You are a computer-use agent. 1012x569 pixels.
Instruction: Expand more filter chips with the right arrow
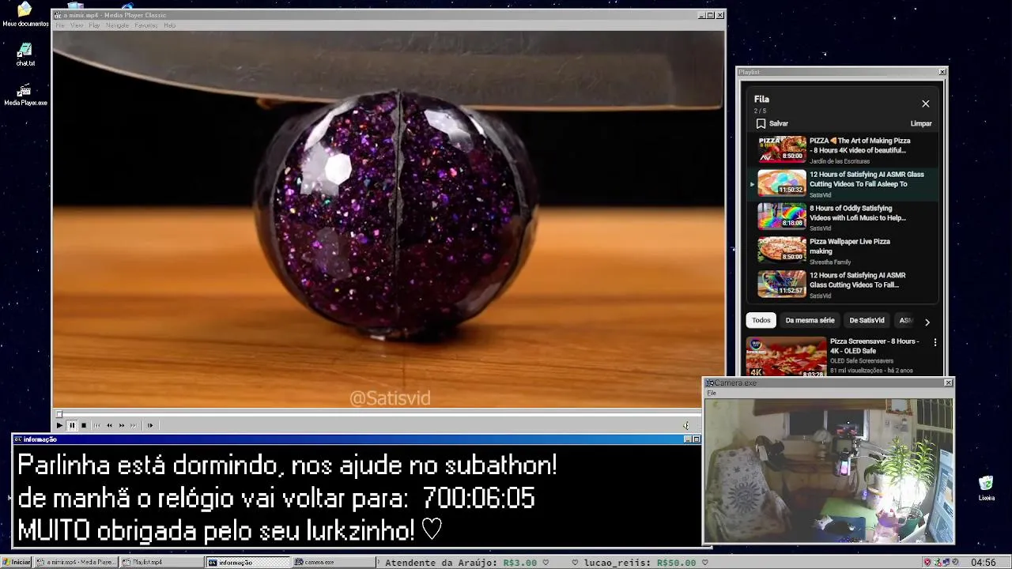click(x=927, y=322)
